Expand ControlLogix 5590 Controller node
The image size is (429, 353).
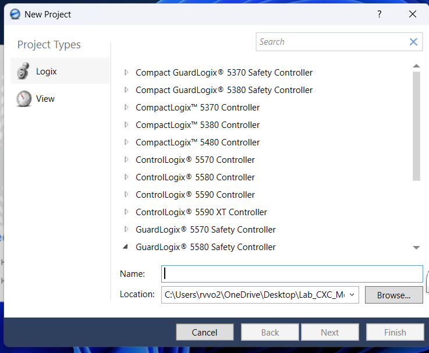(x=126, y=195)
